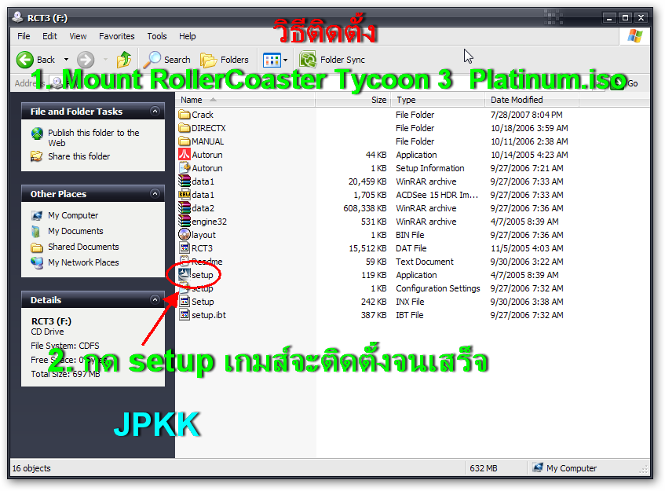Select the engine32 archive icon
Screen dimensions: 665x491
(x=184, y=222)
